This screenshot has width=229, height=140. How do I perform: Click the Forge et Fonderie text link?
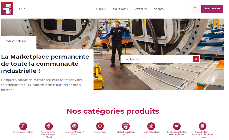click(x=151, y=132)
